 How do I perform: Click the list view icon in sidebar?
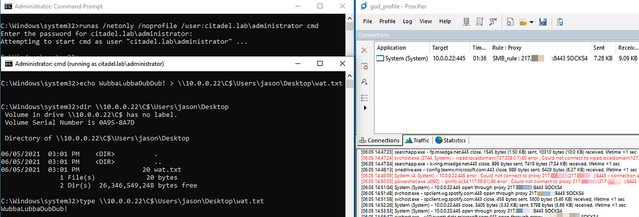pyautogui.click(x=364, y=97)
